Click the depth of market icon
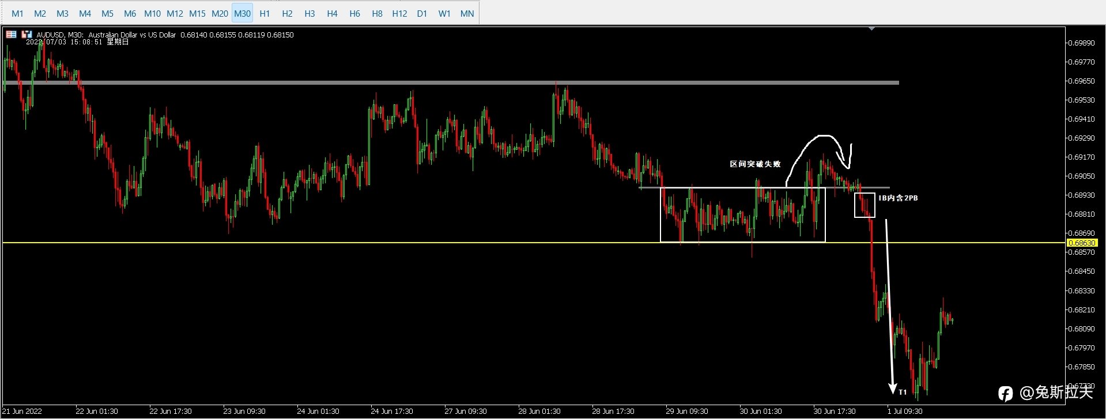The image size is (1106, 419). click(27, 35)
